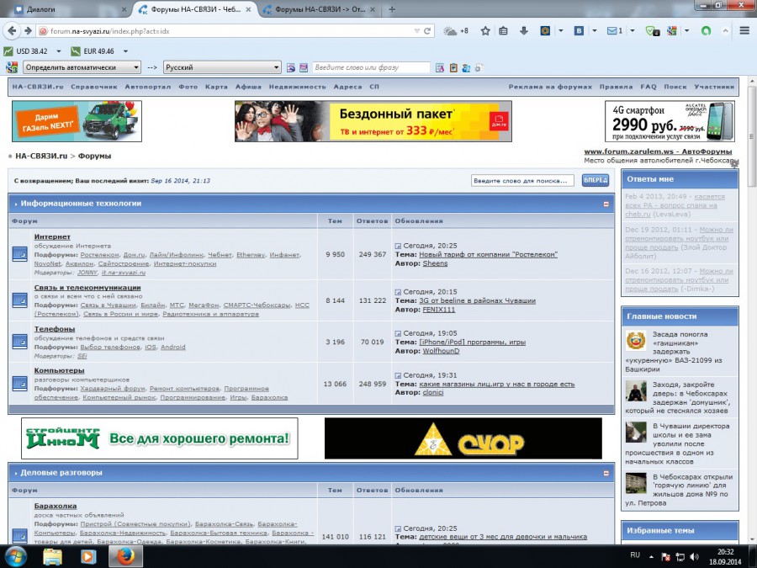This screenshot has width=757, height=568.
Task: Go back using the browser back arrow
Action: [12, 31]
